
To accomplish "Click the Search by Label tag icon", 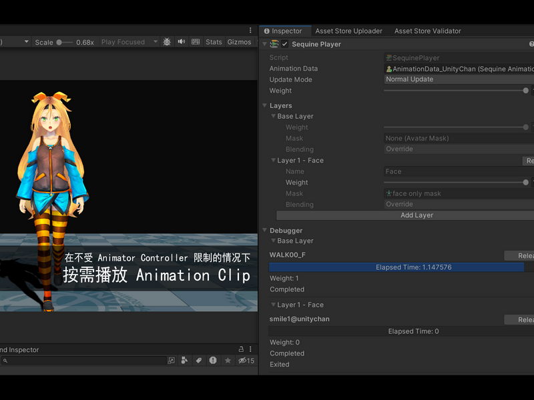I will pos(199,361).
